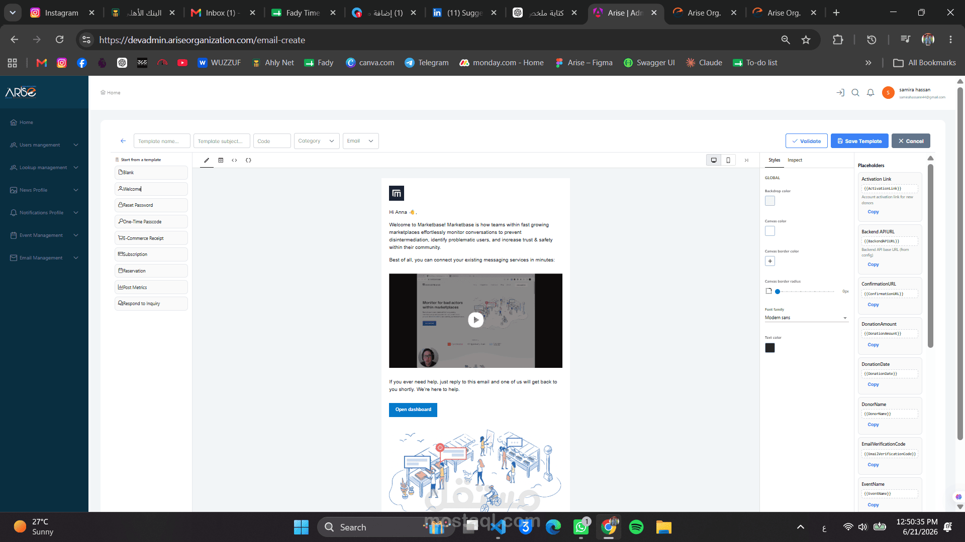Bookmark this page with star icon
Image resolution: width=965 pixels, height=542 pixels.
[x=806, y=40]
